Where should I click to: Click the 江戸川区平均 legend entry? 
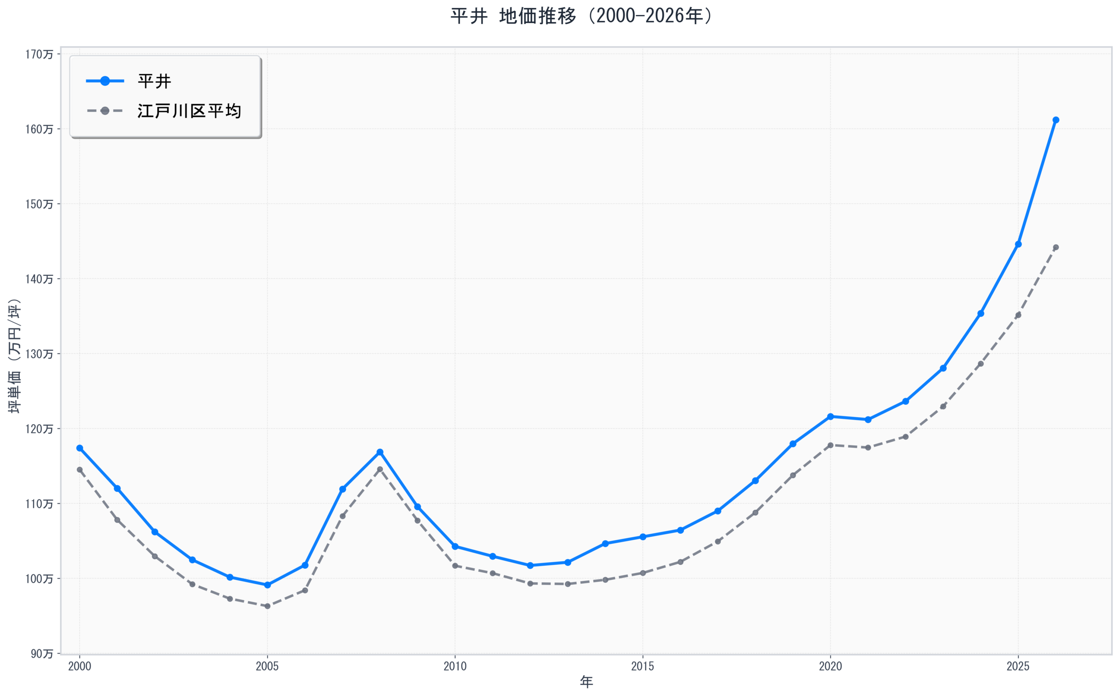tap(189, 111)
